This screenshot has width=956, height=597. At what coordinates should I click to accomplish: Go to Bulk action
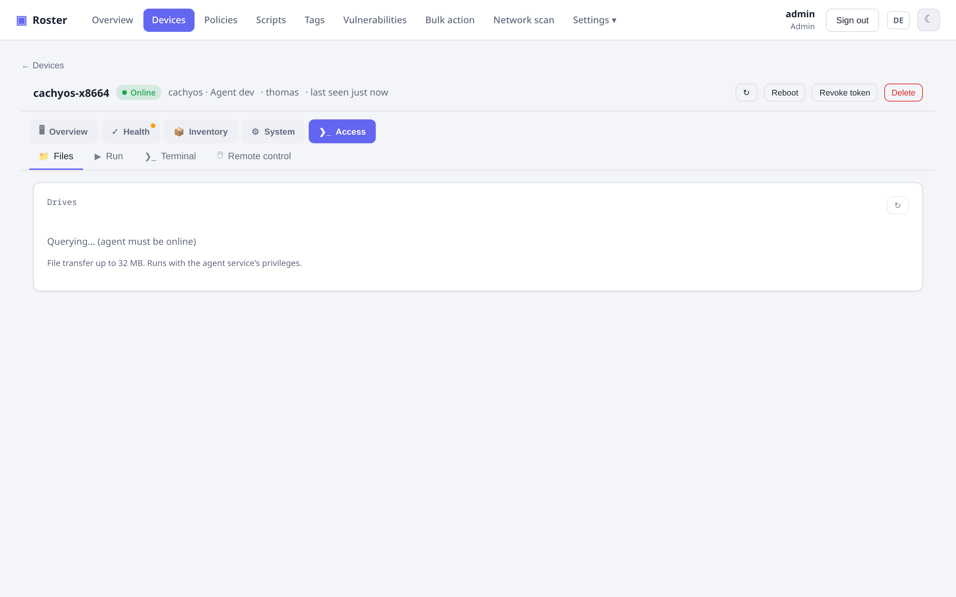pos(449,20)
